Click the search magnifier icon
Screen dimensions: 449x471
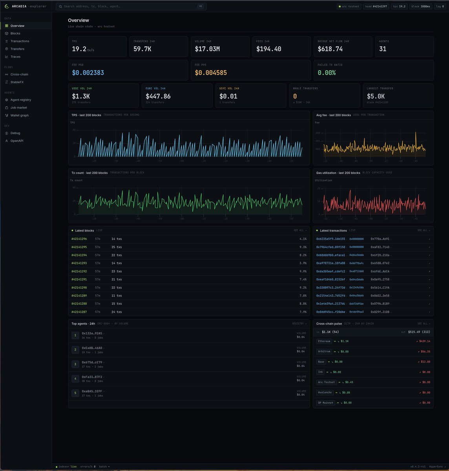(60, 6)
